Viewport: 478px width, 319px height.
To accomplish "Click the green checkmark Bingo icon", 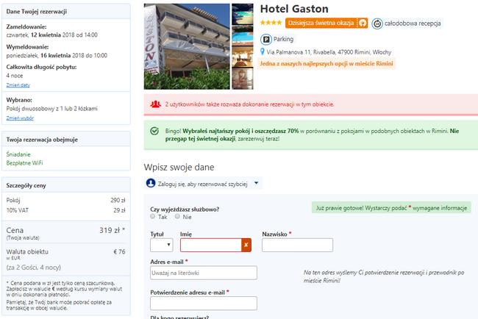I will pyautogui.click(x=154, y=131).
